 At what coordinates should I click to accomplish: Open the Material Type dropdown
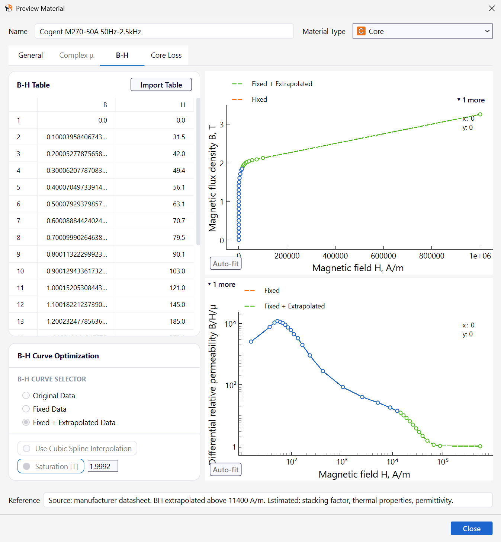tap(423, 31)
